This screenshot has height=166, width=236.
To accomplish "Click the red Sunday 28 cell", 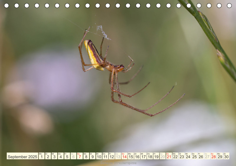I will pos(214,156).
